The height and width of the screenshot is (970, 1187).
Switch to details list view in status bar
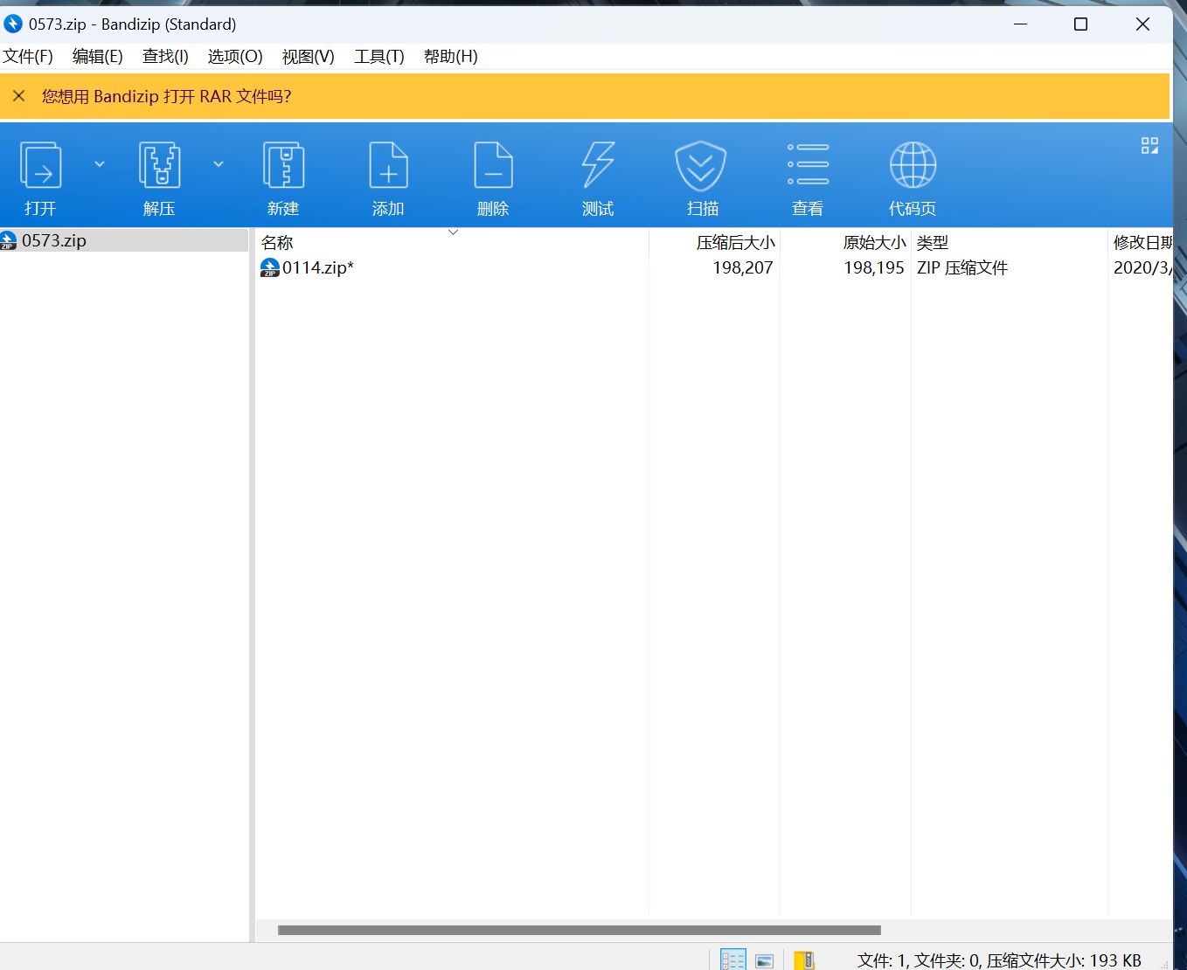(732, 960)
